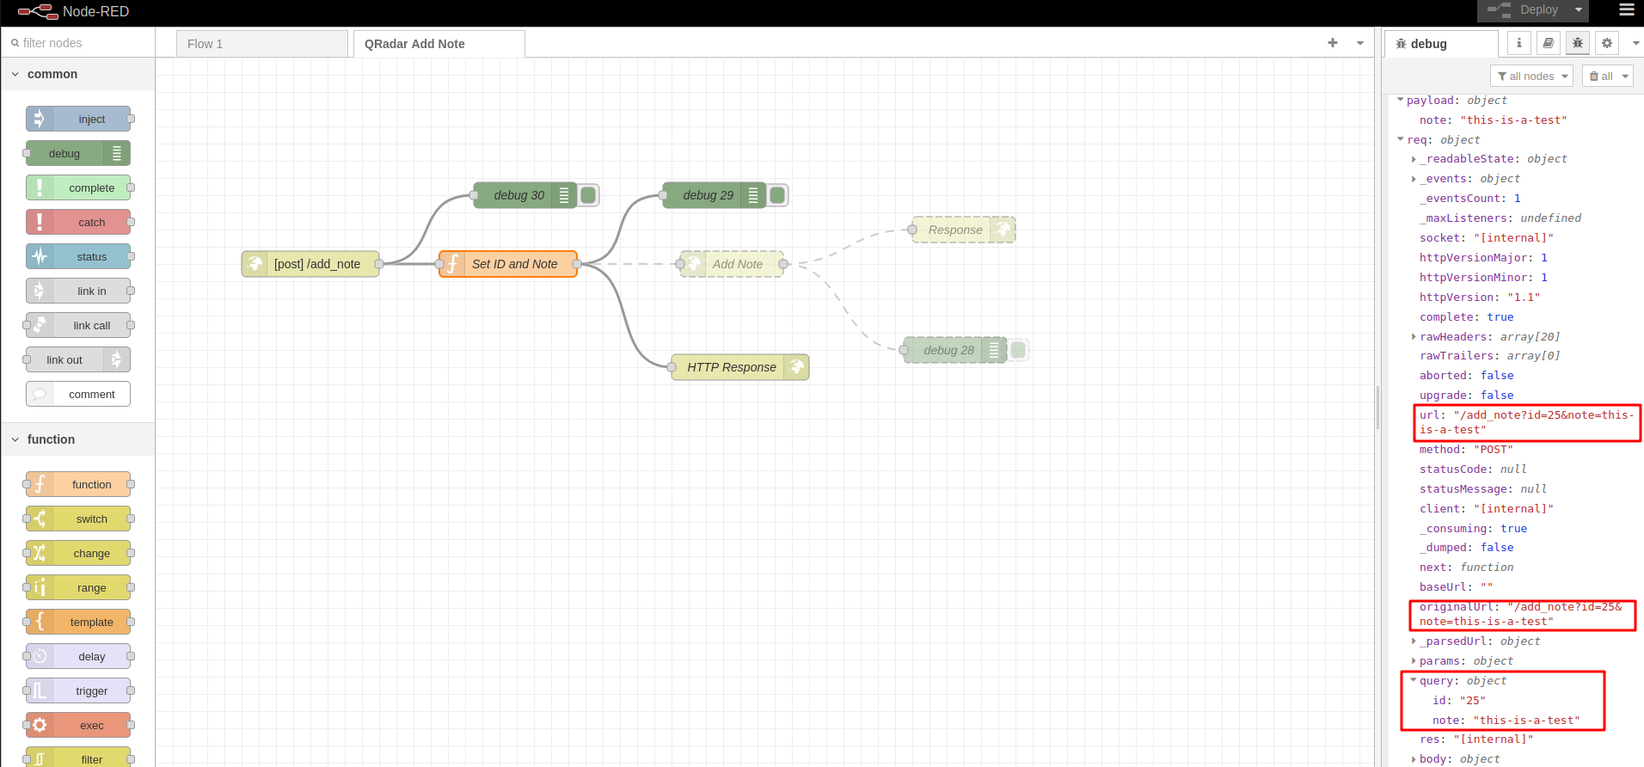Select the change palette node
The width and height of the screenshot is (1644, 767).
[x=78, y=553]
